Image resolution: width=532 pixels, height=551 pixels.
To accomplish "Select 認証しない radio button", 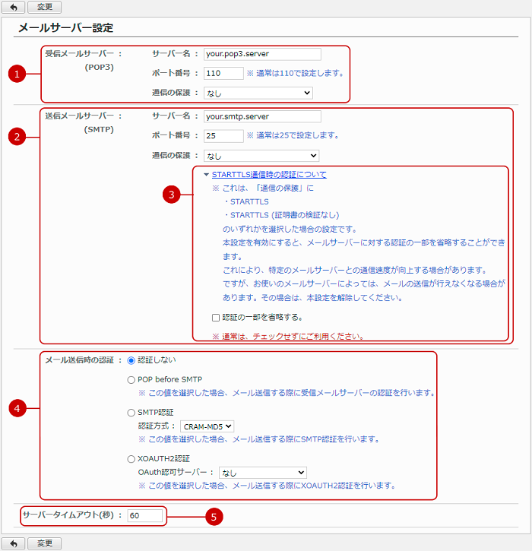I will (131, 360).
